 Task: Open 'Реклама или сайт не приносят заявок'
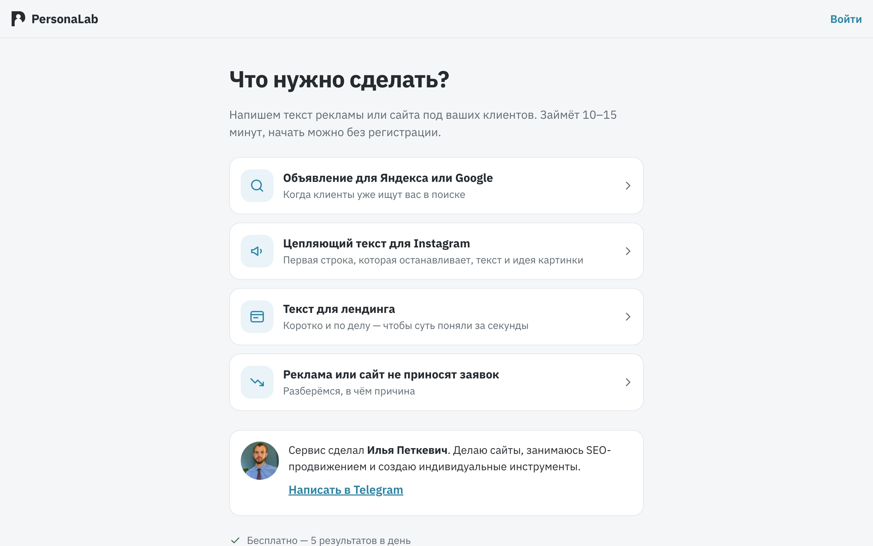click(436, 382)
